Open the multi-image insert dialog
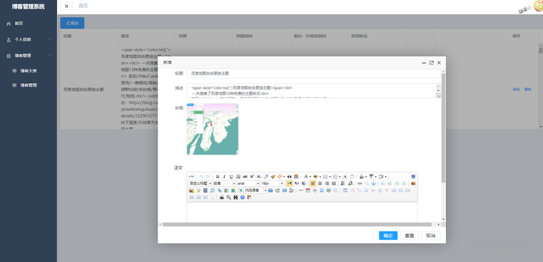 [x=191, y=190]
